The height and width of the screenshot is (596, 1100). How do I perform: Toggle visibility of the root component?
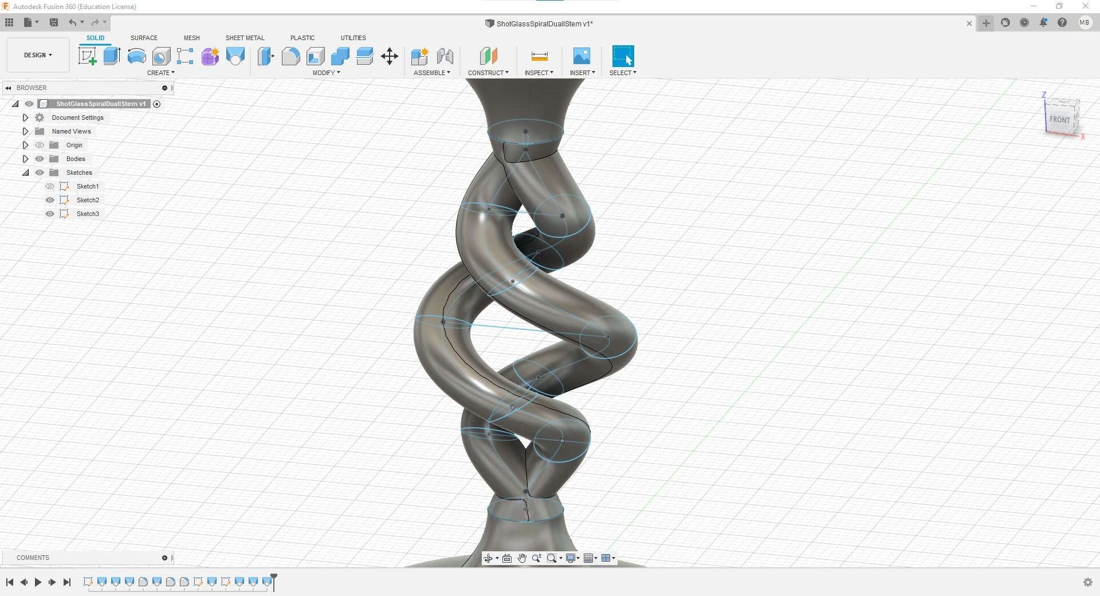point(29,104)
